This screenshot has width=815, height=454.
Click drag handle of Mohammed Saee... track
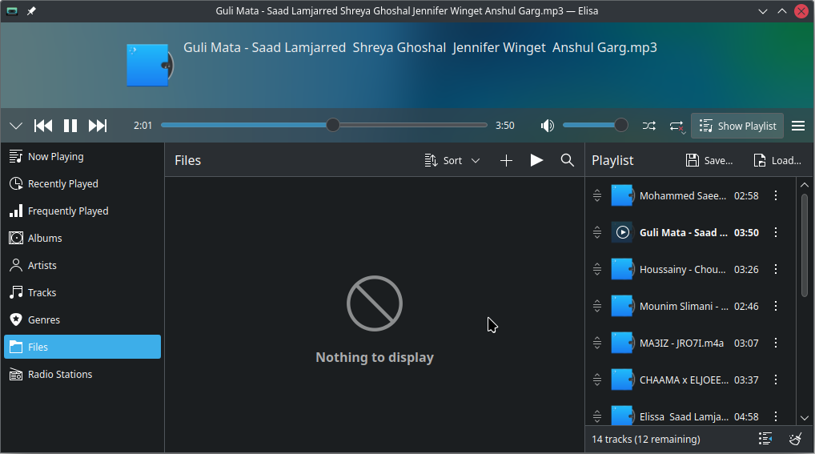[x=597, y=195]
